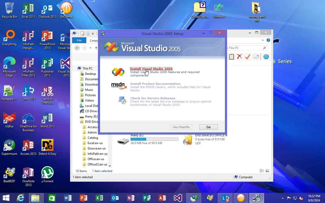Click the Outlook 2013 desktop shortcut
325x203 pixels.
click(x=47, y=11)
